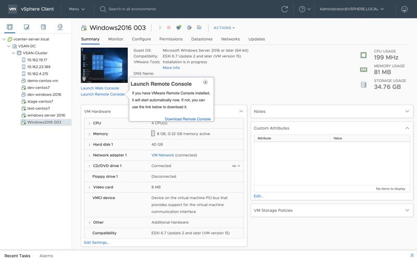
Task: Switch to the Monitor tab
Action: tap(115, 39)
